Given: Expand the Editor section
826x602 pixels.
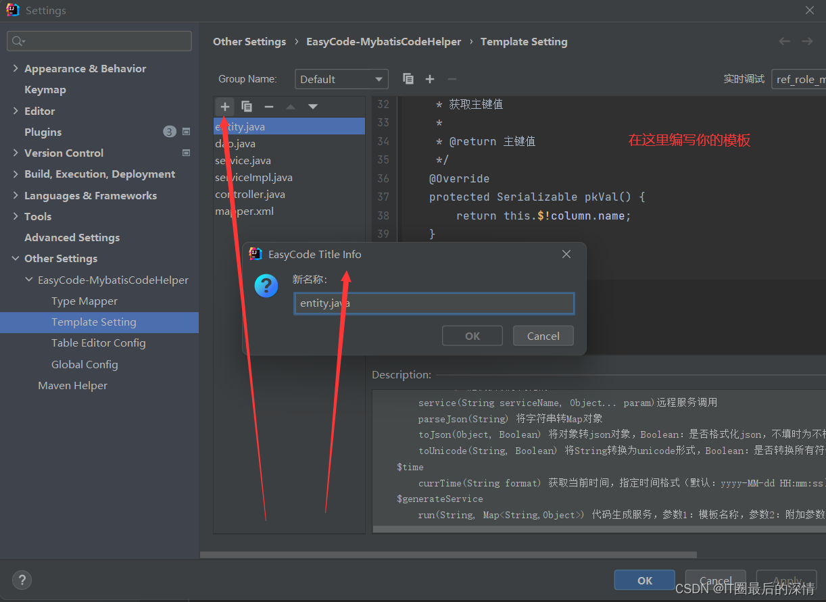Looking at the screenshot, I should pos(16,111).
